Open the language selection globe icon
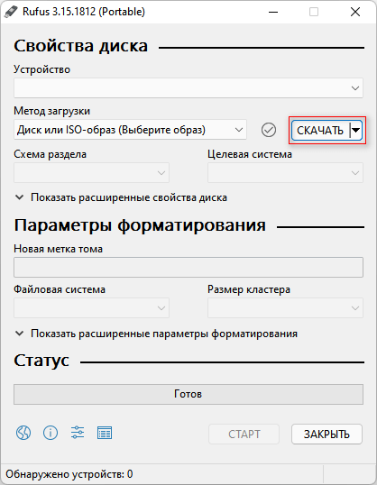Image resolution: width=377 pixels, height=485 pixels. tap(23, 433)
